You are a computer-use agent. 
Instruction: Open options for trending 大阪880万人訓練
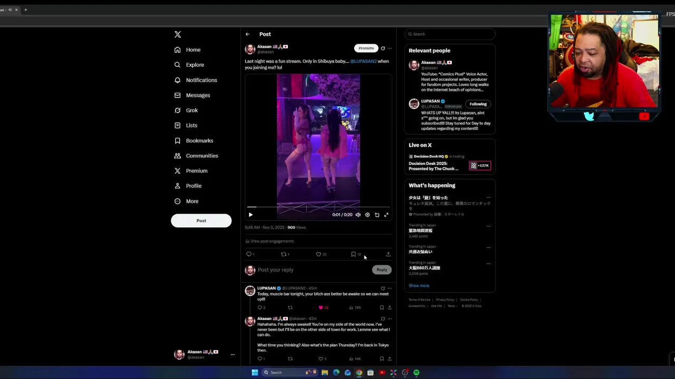[488, 264]
